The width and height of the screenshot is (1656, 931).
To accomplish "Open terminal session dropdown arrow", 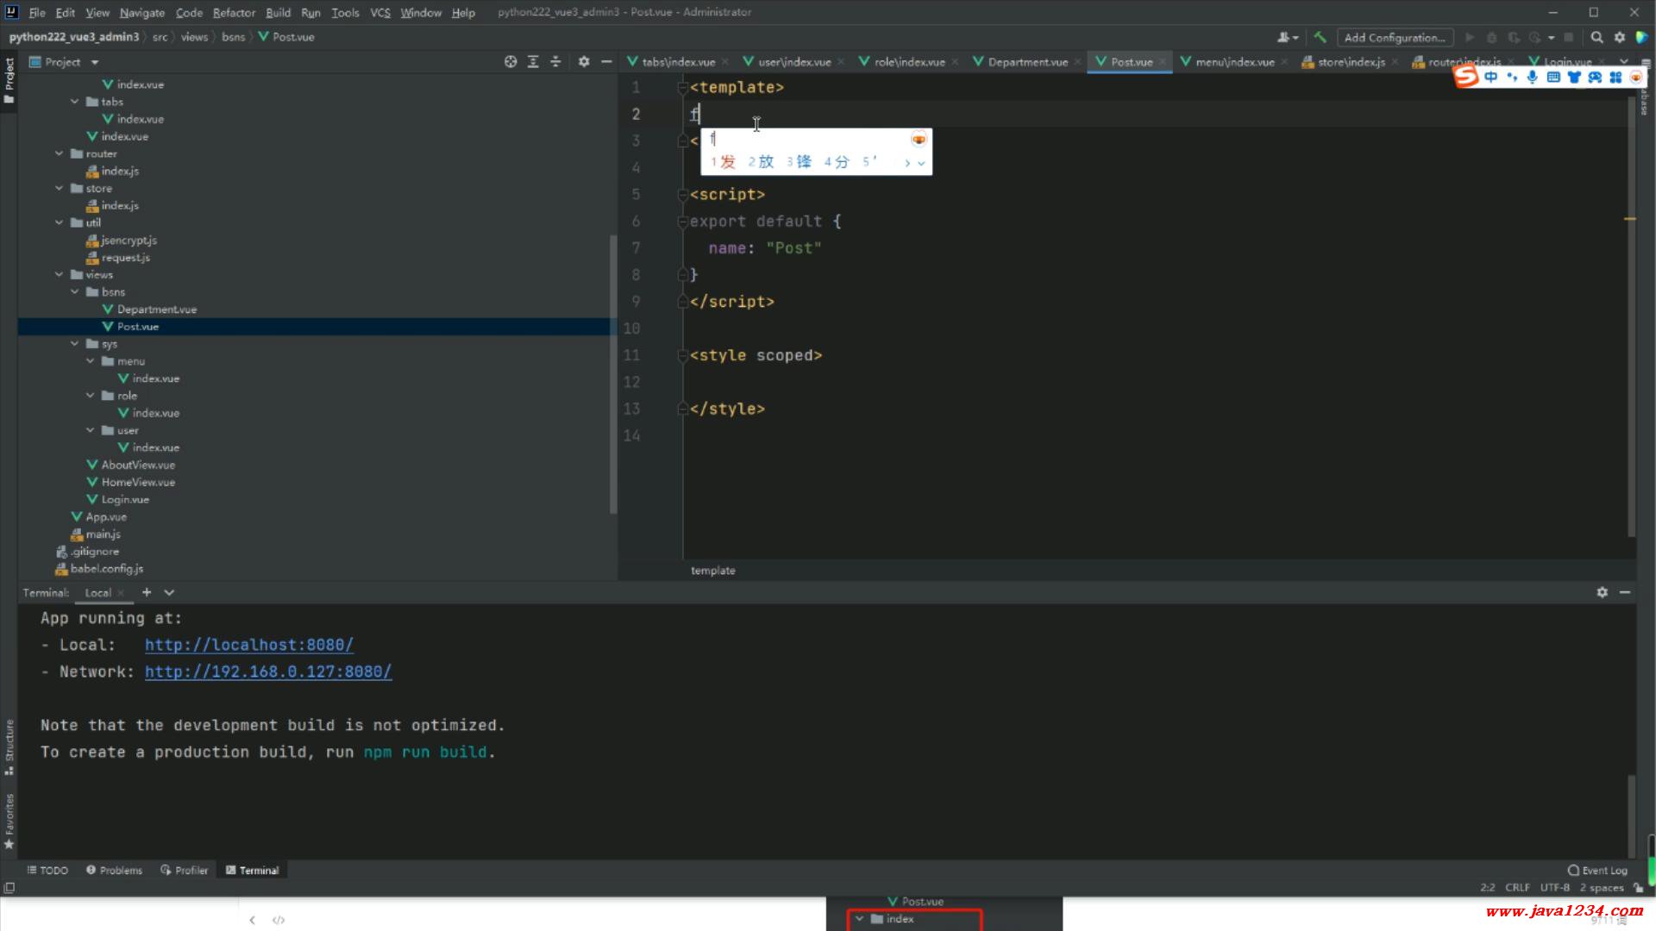I will pyautogui.click(x=169, y=592).
